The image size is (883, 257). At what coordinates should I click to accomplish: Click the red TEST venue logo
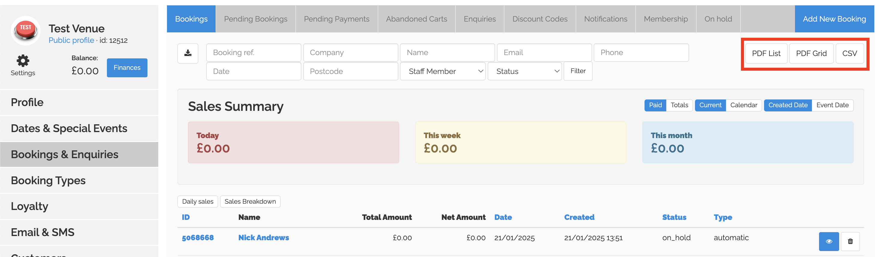pos(26,31)
